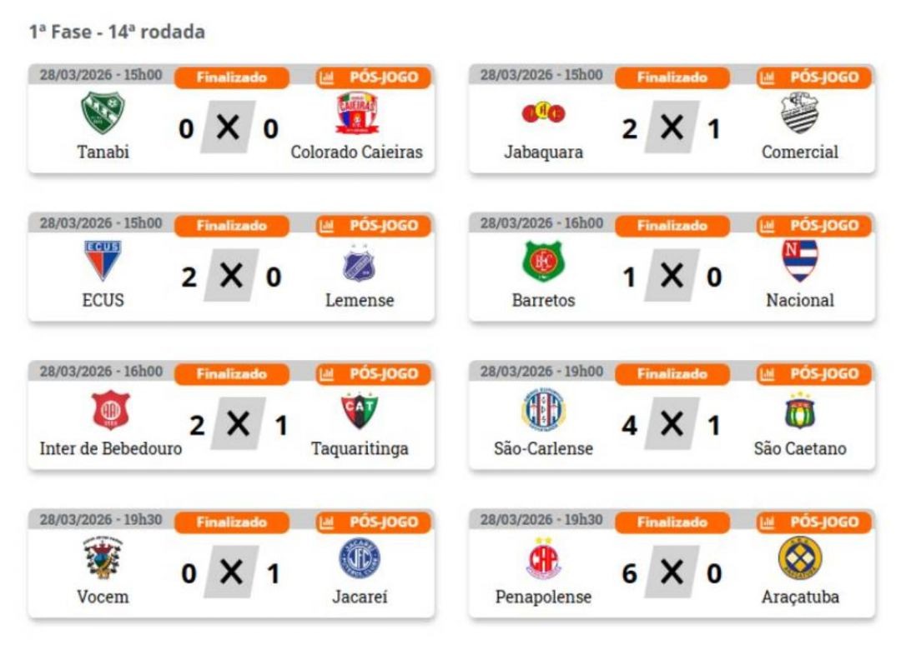Click the Inter de Bebedouro team name
The image size is (901, 645).
pyautogui.click(x=111, y=449)
